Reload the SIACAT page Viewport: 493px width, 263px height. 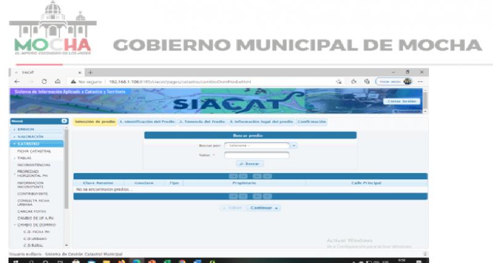(x=44, y=81)
